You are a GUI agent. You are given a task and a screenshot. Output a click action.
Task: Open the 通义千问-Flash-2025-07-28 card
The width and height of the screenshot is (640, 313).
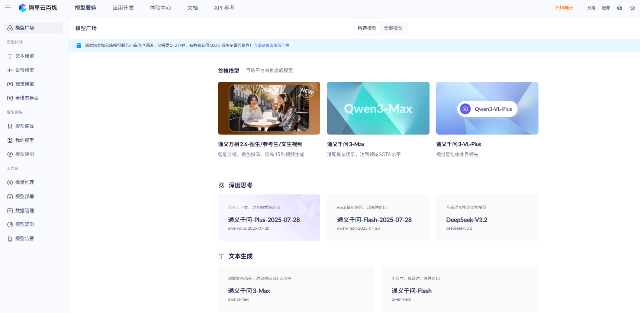pos(378,218)
